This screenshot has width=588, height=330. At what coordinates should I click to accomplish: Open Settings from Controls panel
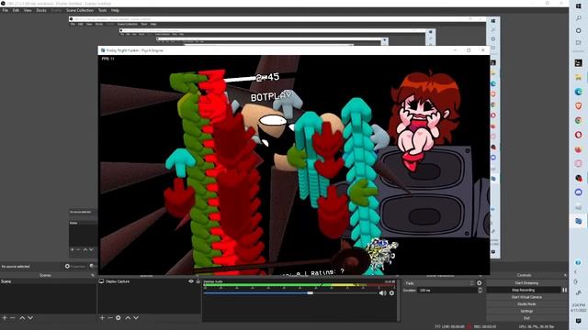point(526,312)
